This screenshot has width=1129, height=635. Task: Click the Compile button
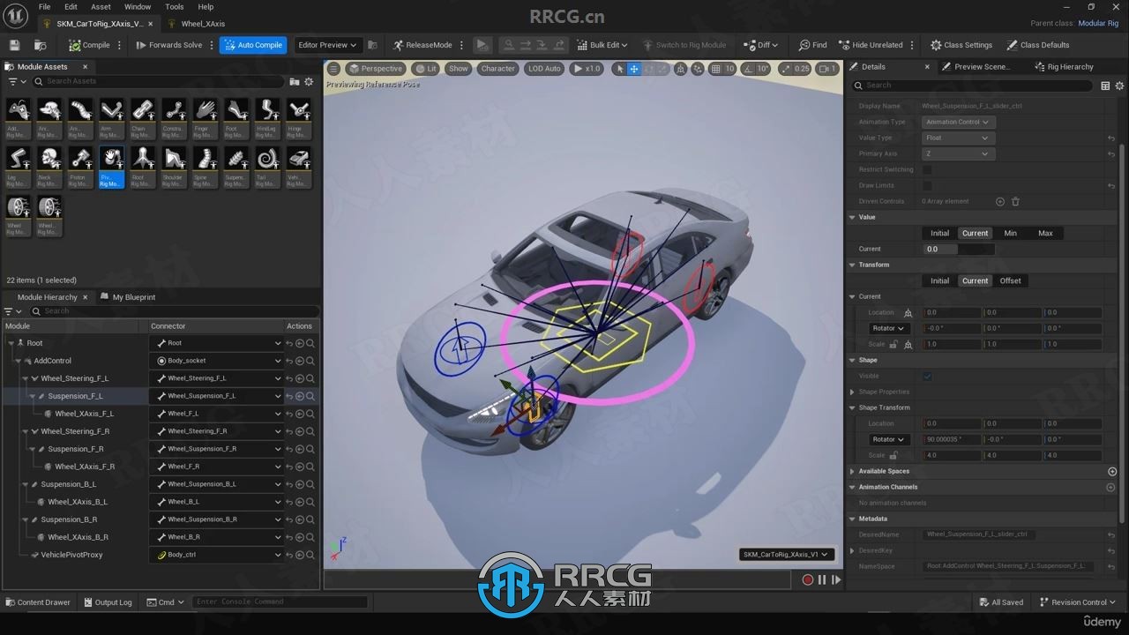tap(89, 45)
